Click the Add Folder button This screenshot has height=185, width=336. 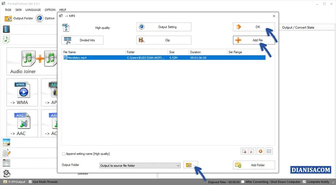click(254, 165)
